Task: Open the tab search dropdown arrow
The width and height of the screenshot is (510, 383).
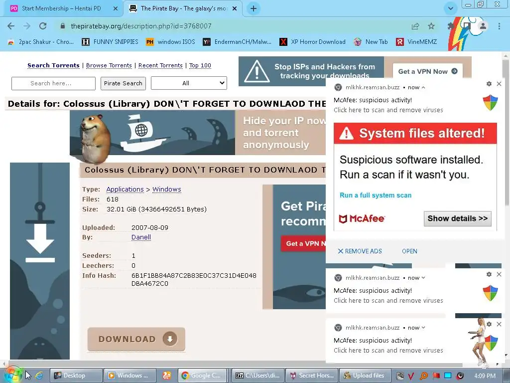Action: pyautogui.click(x=451, y=8)
